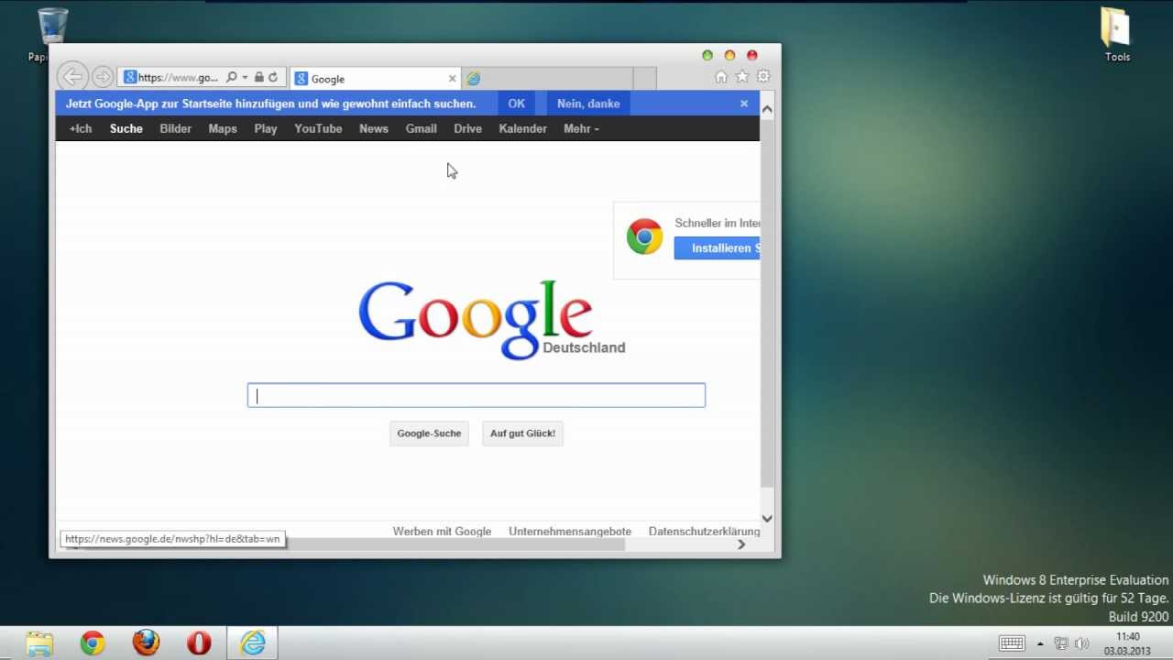The image size is (1173, 660).
Task: Click the 'Auf gut Glück!' button
Action: (x=522, y=433)
